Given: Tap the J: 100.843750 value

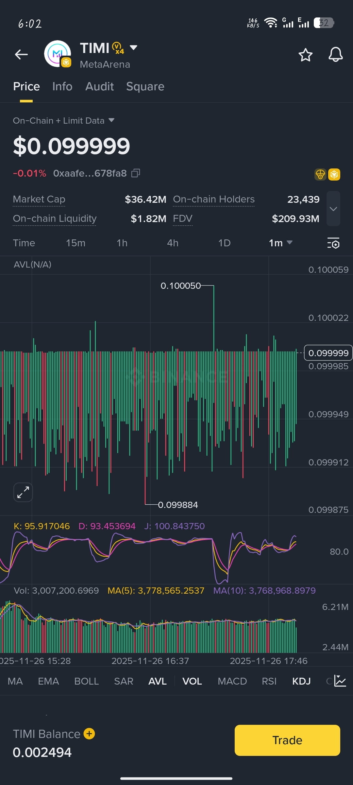Looking at the screenshot, I should (174, 526).
